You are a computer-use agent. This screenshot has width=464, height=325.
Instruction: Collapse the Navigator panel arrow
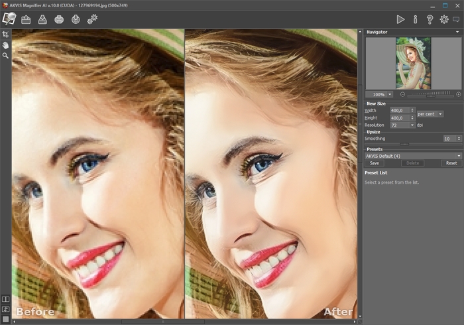457,32
